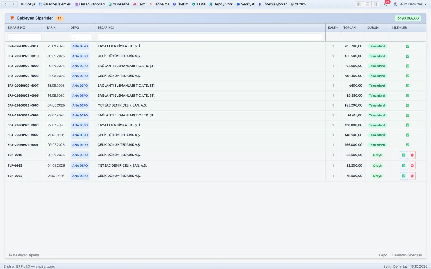Screen dimensions: 431x269
Task: Click check icon for SPA-20260929-0001
Action: click(408, 145)
